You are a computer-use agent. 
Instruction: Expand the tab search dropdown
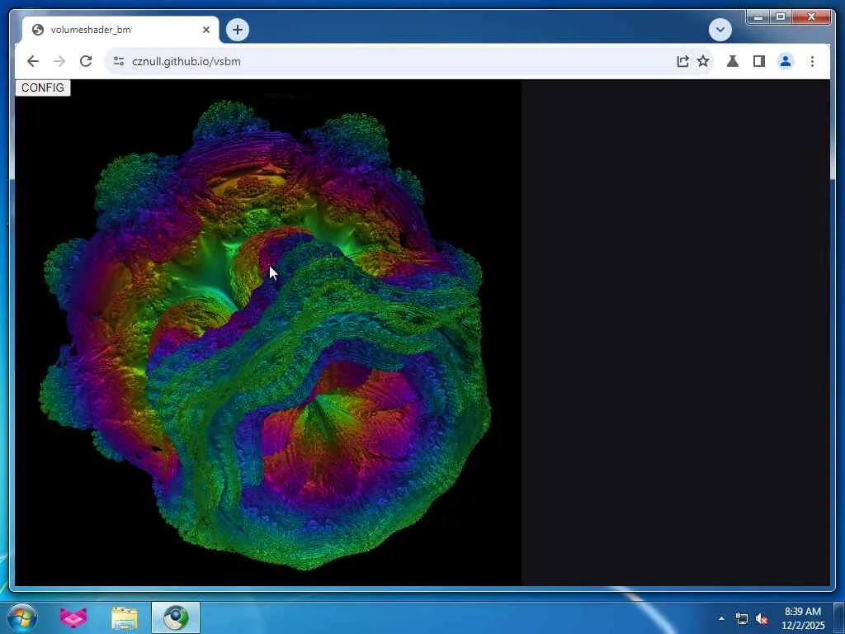click(720, 30)
